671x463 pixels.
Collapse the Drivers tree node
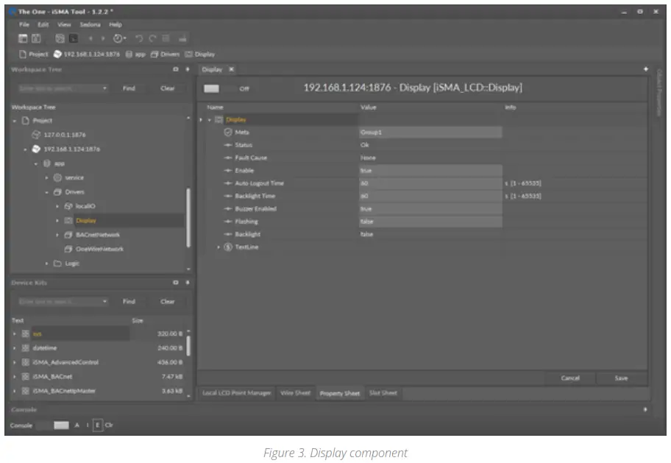(x=46, y=192)
